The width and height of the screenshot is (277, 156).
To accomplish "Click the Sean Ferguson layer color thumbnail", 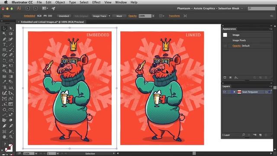I will click(239, 92).
